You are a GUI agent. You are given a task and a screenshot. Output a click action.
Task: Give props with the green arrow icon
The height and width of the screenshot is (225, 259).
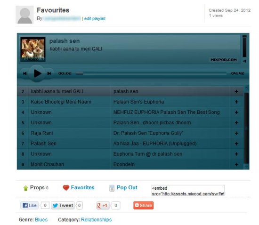(x=25, y=188)
